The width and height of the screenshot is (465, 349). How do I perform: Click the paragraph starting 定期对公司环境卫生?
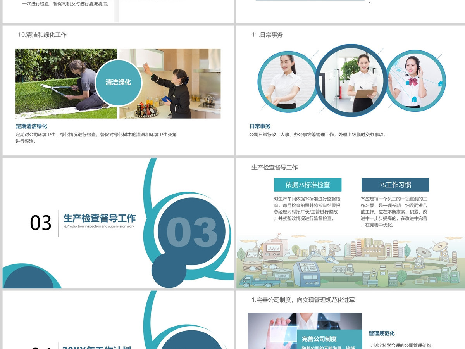pyautogui.click(x=96, y=138)
